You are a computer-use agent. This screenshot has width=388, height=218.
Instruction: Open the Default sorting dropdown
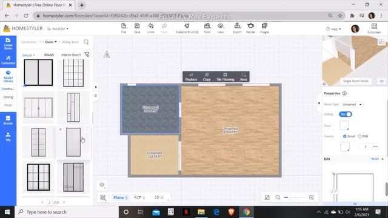point(28,55)
